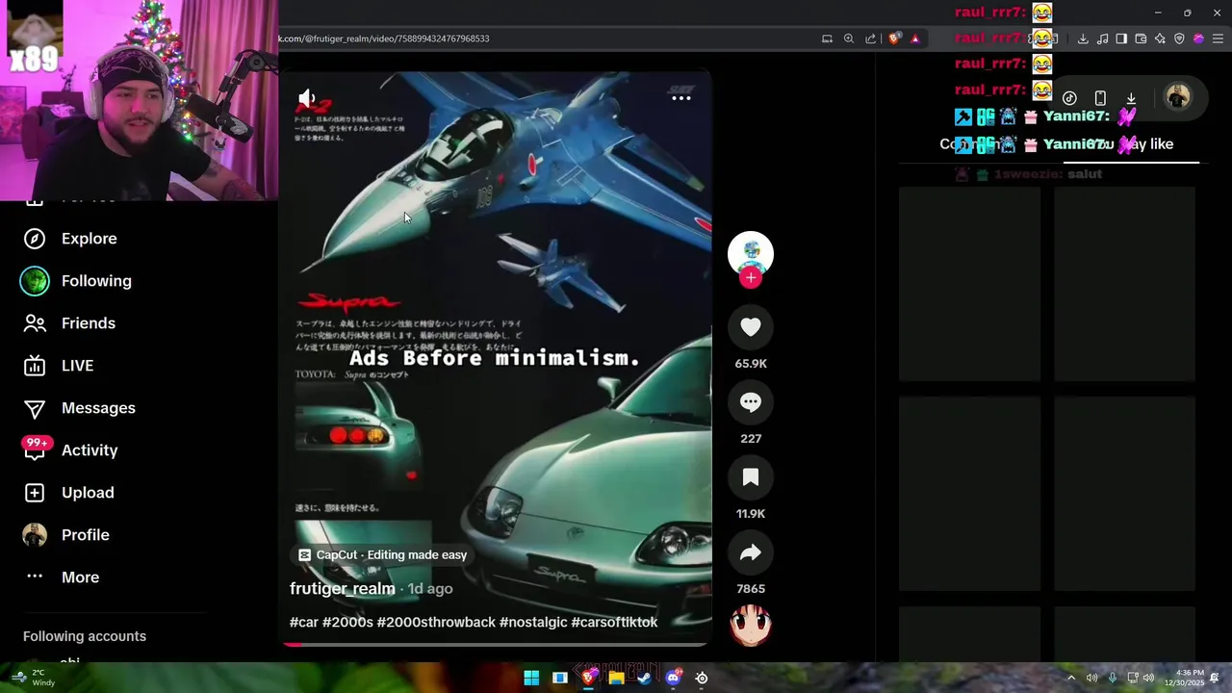Open the Brave Rewards triangle icon
This screenshot has width=1232, height=693.
[915, 38]
